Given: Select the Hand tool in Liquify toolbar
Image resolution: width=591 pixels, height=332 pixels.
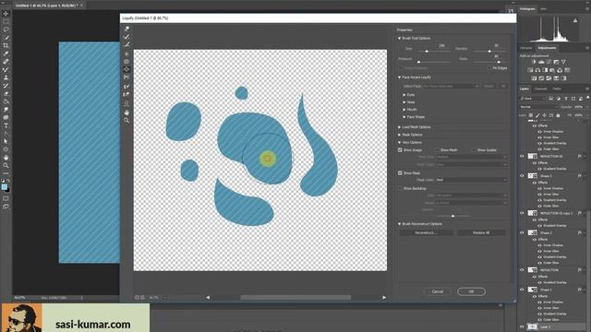Looking at the screenshot, I should [x=127, y=113].
